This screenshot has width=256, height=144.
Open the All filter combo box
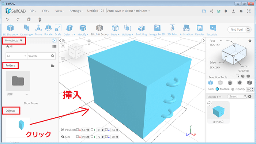16,56
